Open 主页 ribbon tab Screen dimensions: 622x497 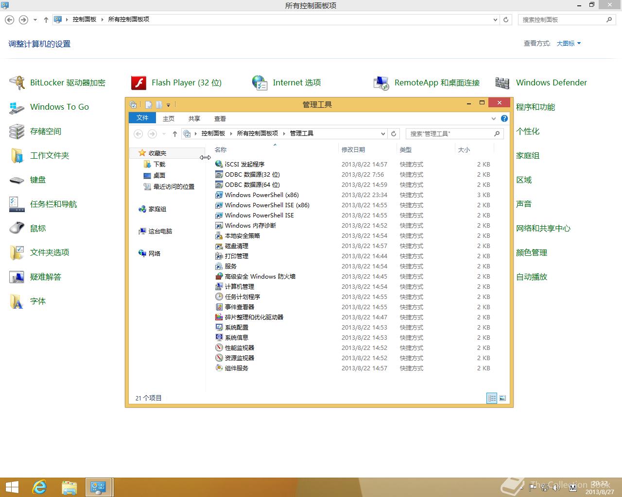(169, 118)
